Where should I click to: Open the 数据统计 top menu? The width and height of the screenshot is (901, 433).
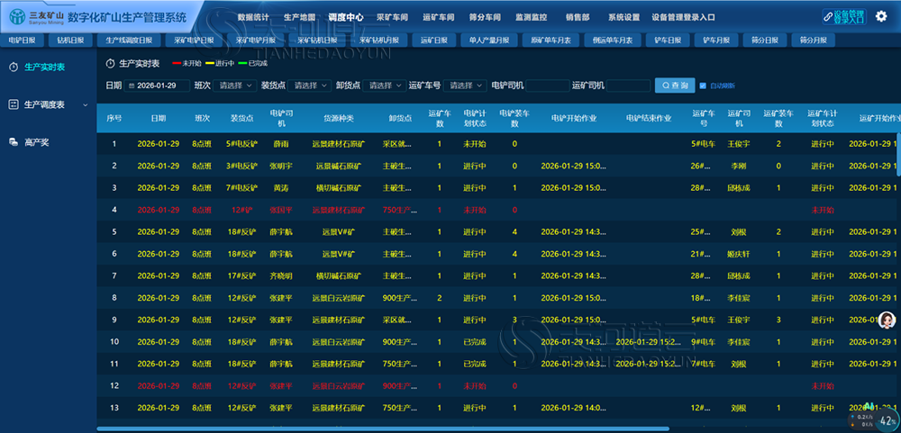point(253,17)
